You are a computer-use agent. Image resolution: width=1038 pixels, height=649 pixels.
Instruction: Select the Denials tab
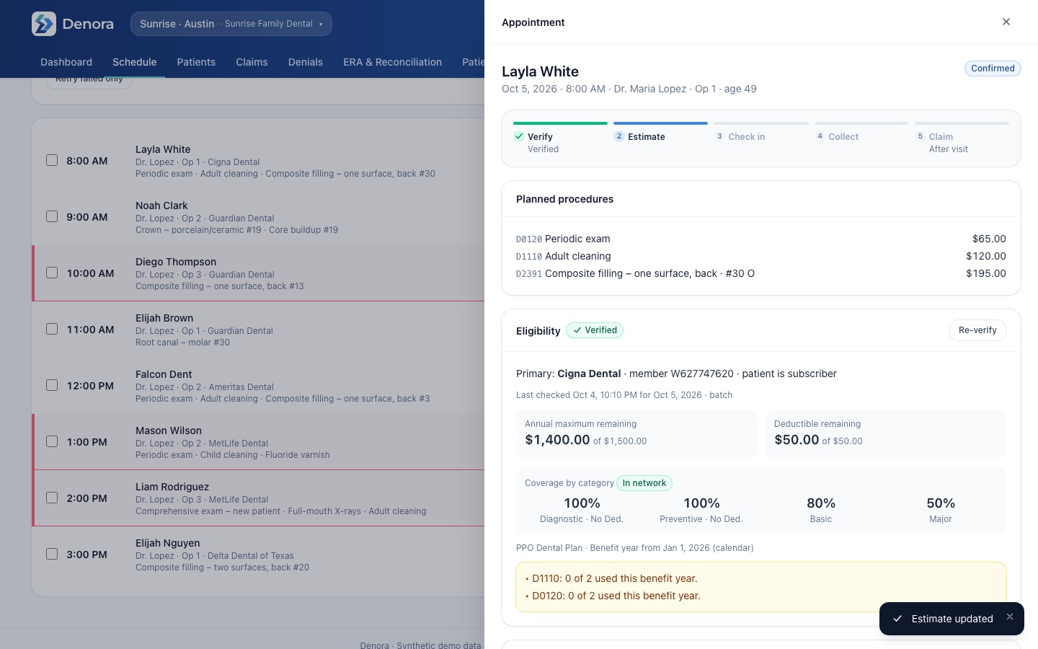click(x=306, y=62)
